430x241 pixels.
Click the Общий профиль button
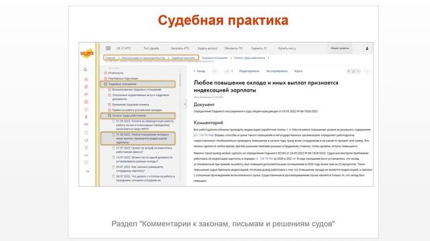(x=340, y=48)
